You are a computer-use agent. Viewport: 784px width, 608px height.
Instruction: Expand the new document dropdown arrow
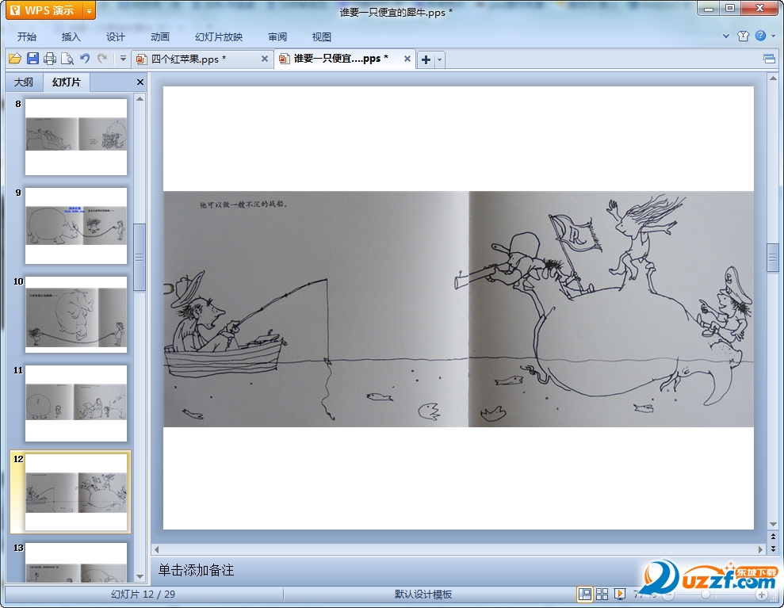coord(439,60)
